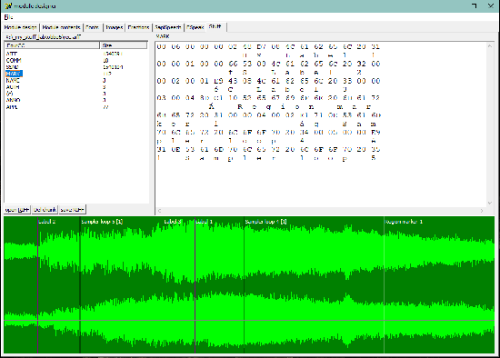Open the Fonts tab

tap(92, 27)
